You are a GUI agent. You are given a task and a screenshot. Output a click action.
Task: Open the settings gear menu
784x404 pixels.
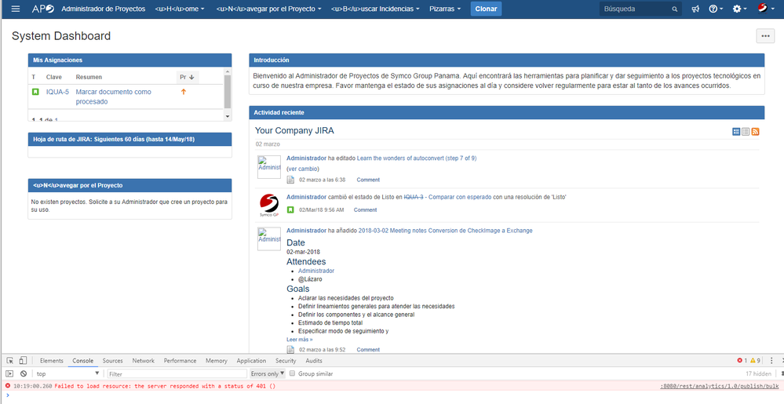click(x=739, y=9)
